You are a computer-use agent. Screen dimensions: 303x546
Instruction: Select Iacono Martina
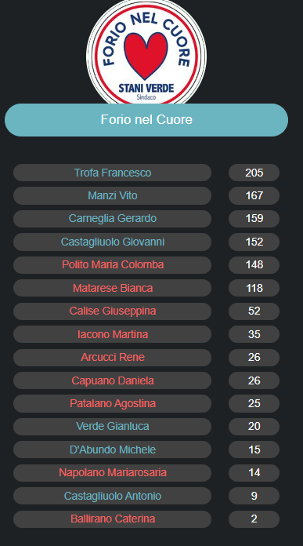(x=112, y=334)
